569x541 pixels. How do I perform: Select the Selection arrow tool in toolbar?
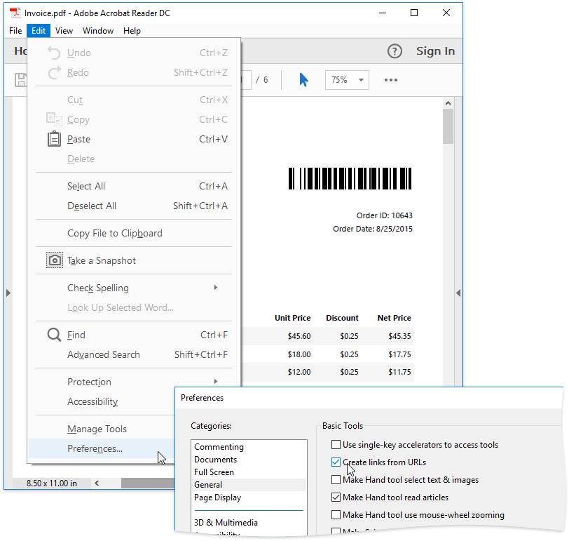coord(303,80)
